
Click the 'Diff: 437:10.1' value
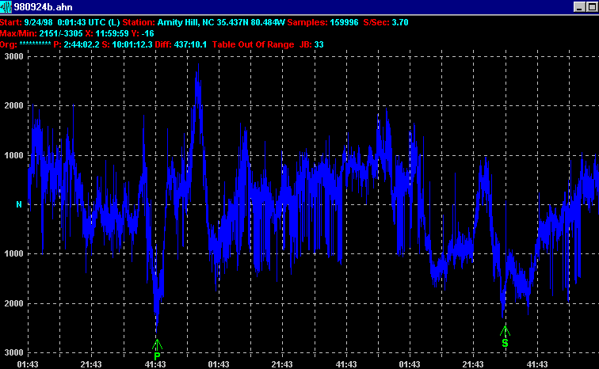181,44
